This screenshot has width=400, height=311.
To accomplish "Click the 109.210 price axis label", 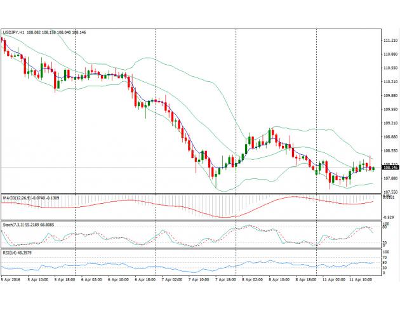I will tap(390, 123).
